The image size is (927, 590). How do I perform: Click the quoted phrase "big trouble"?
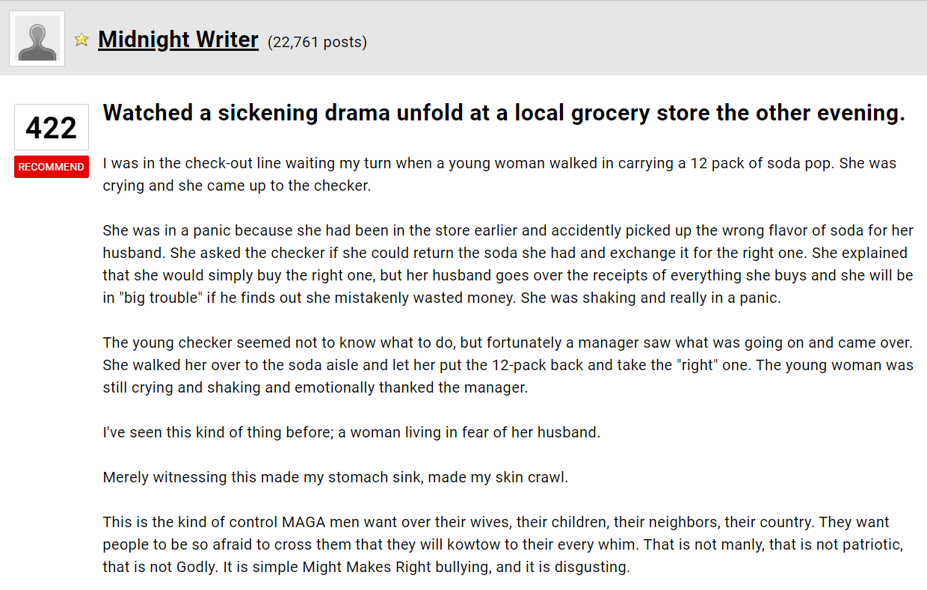coord(161,298)
